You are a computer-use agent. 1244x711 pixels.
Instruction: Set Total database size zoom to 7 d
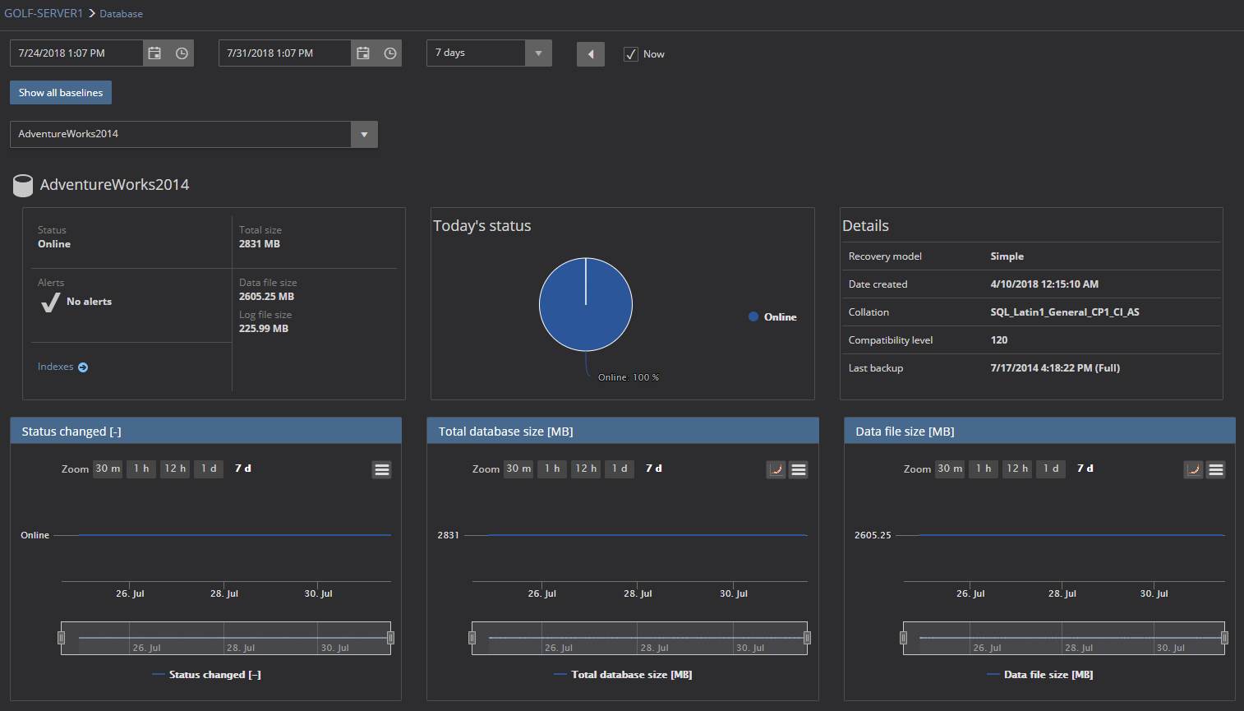(654, 469)
